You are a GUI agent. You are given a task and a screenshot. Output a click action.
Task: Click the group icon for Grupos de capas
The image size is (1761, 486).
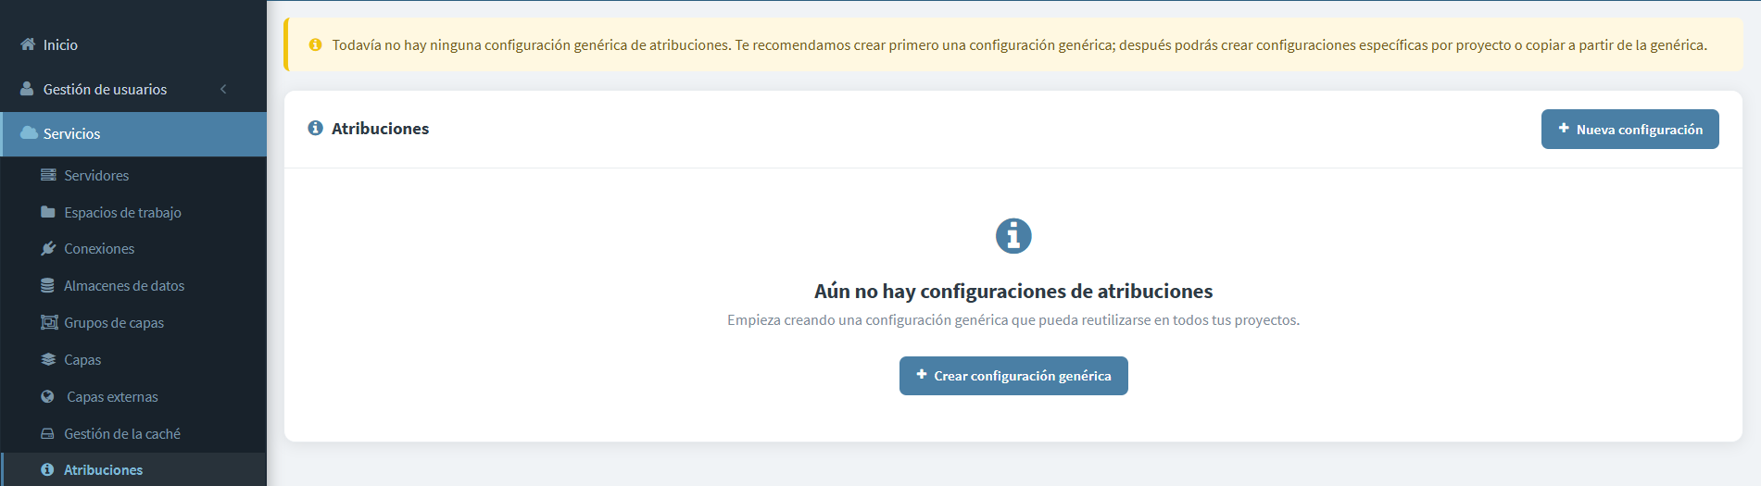tap(49, 322)
